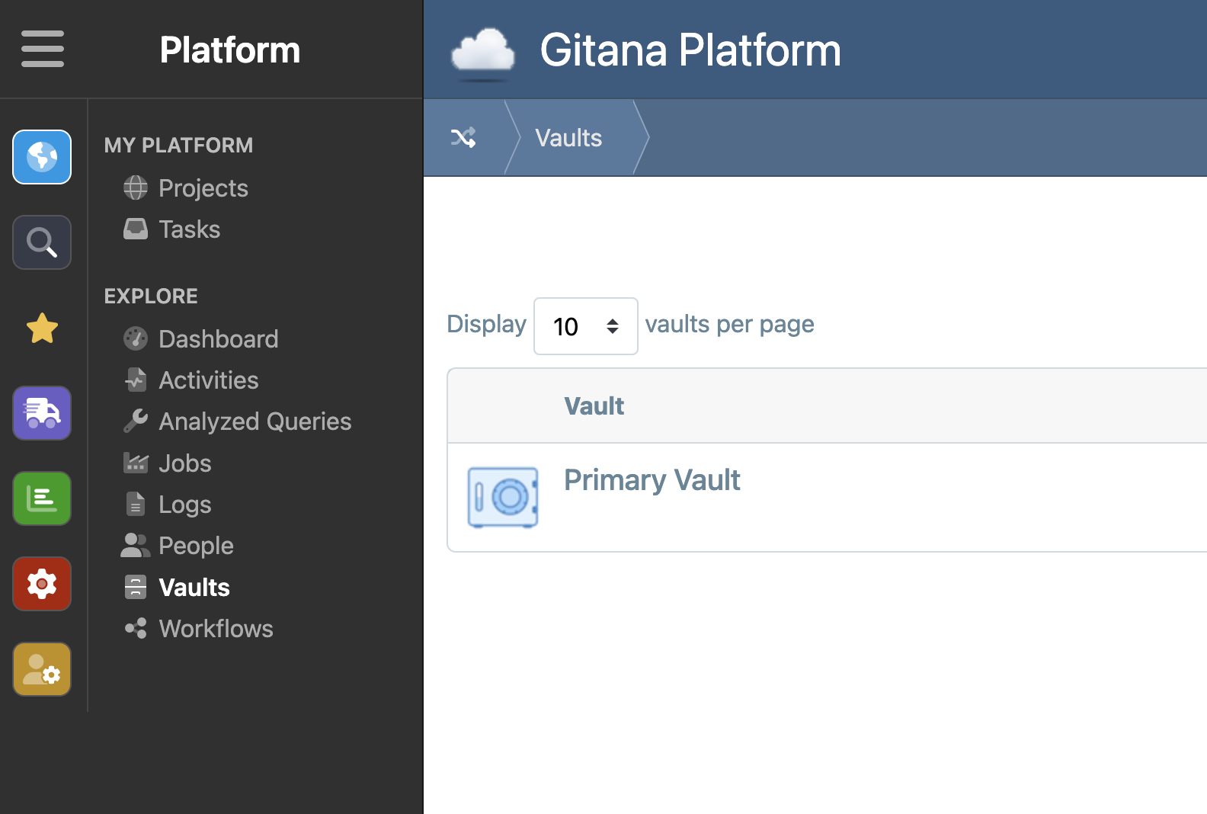
Task: Click the Gitana cloud logo
Action: pyautogui.click(x=483, y=53)
